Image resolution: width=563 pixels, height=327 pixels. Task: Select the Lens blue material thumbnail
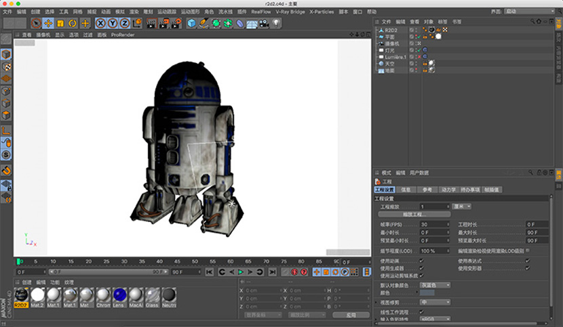119,297
